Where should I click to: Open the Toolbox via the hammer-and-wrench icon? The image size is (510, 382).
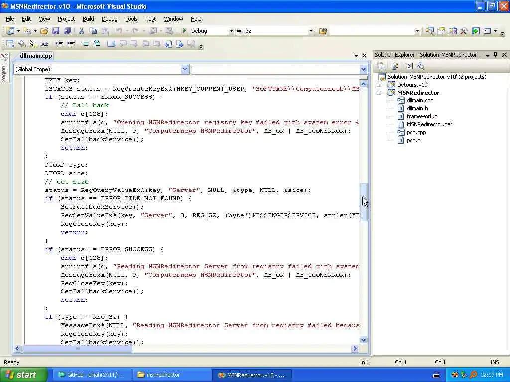[x=464, y=31]
